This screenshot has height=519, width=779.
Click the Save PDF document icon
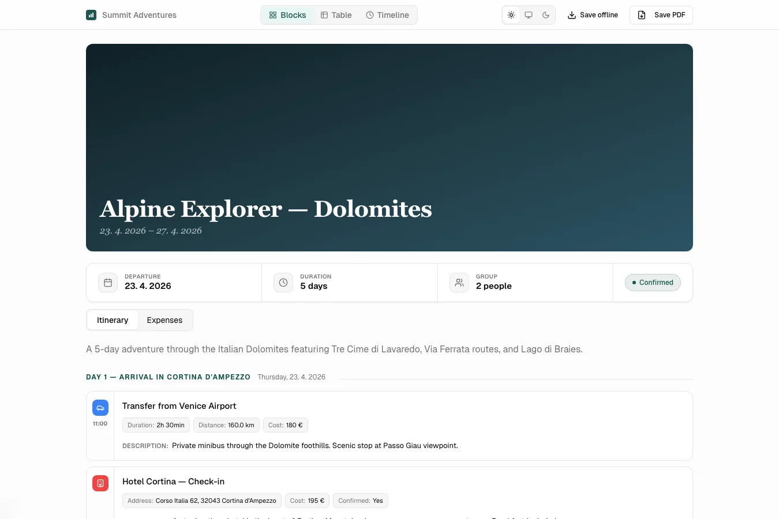click(x=641, y=15)
